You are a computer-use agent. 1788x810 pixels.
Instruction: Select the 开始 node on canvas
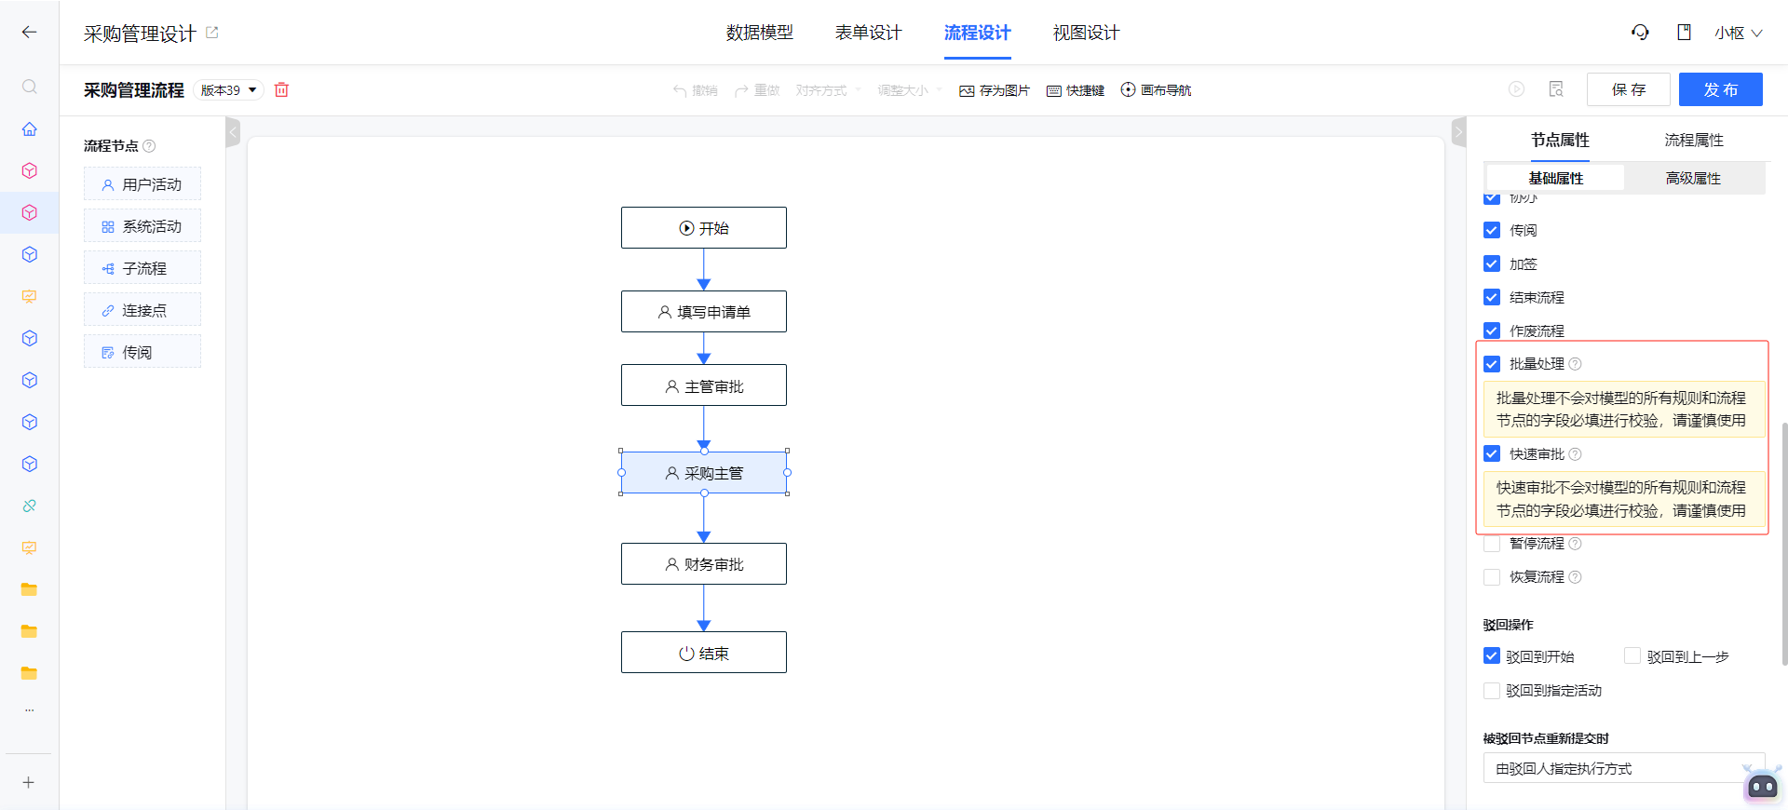click(704, 228)
